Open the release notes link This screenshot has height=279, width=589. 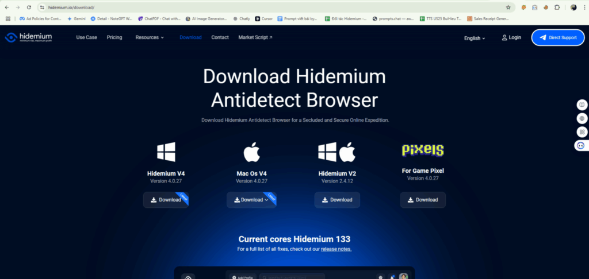click(336, 249)
